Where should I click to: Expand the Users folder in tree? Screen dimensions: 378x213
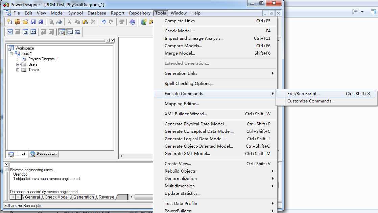[18, 64]
